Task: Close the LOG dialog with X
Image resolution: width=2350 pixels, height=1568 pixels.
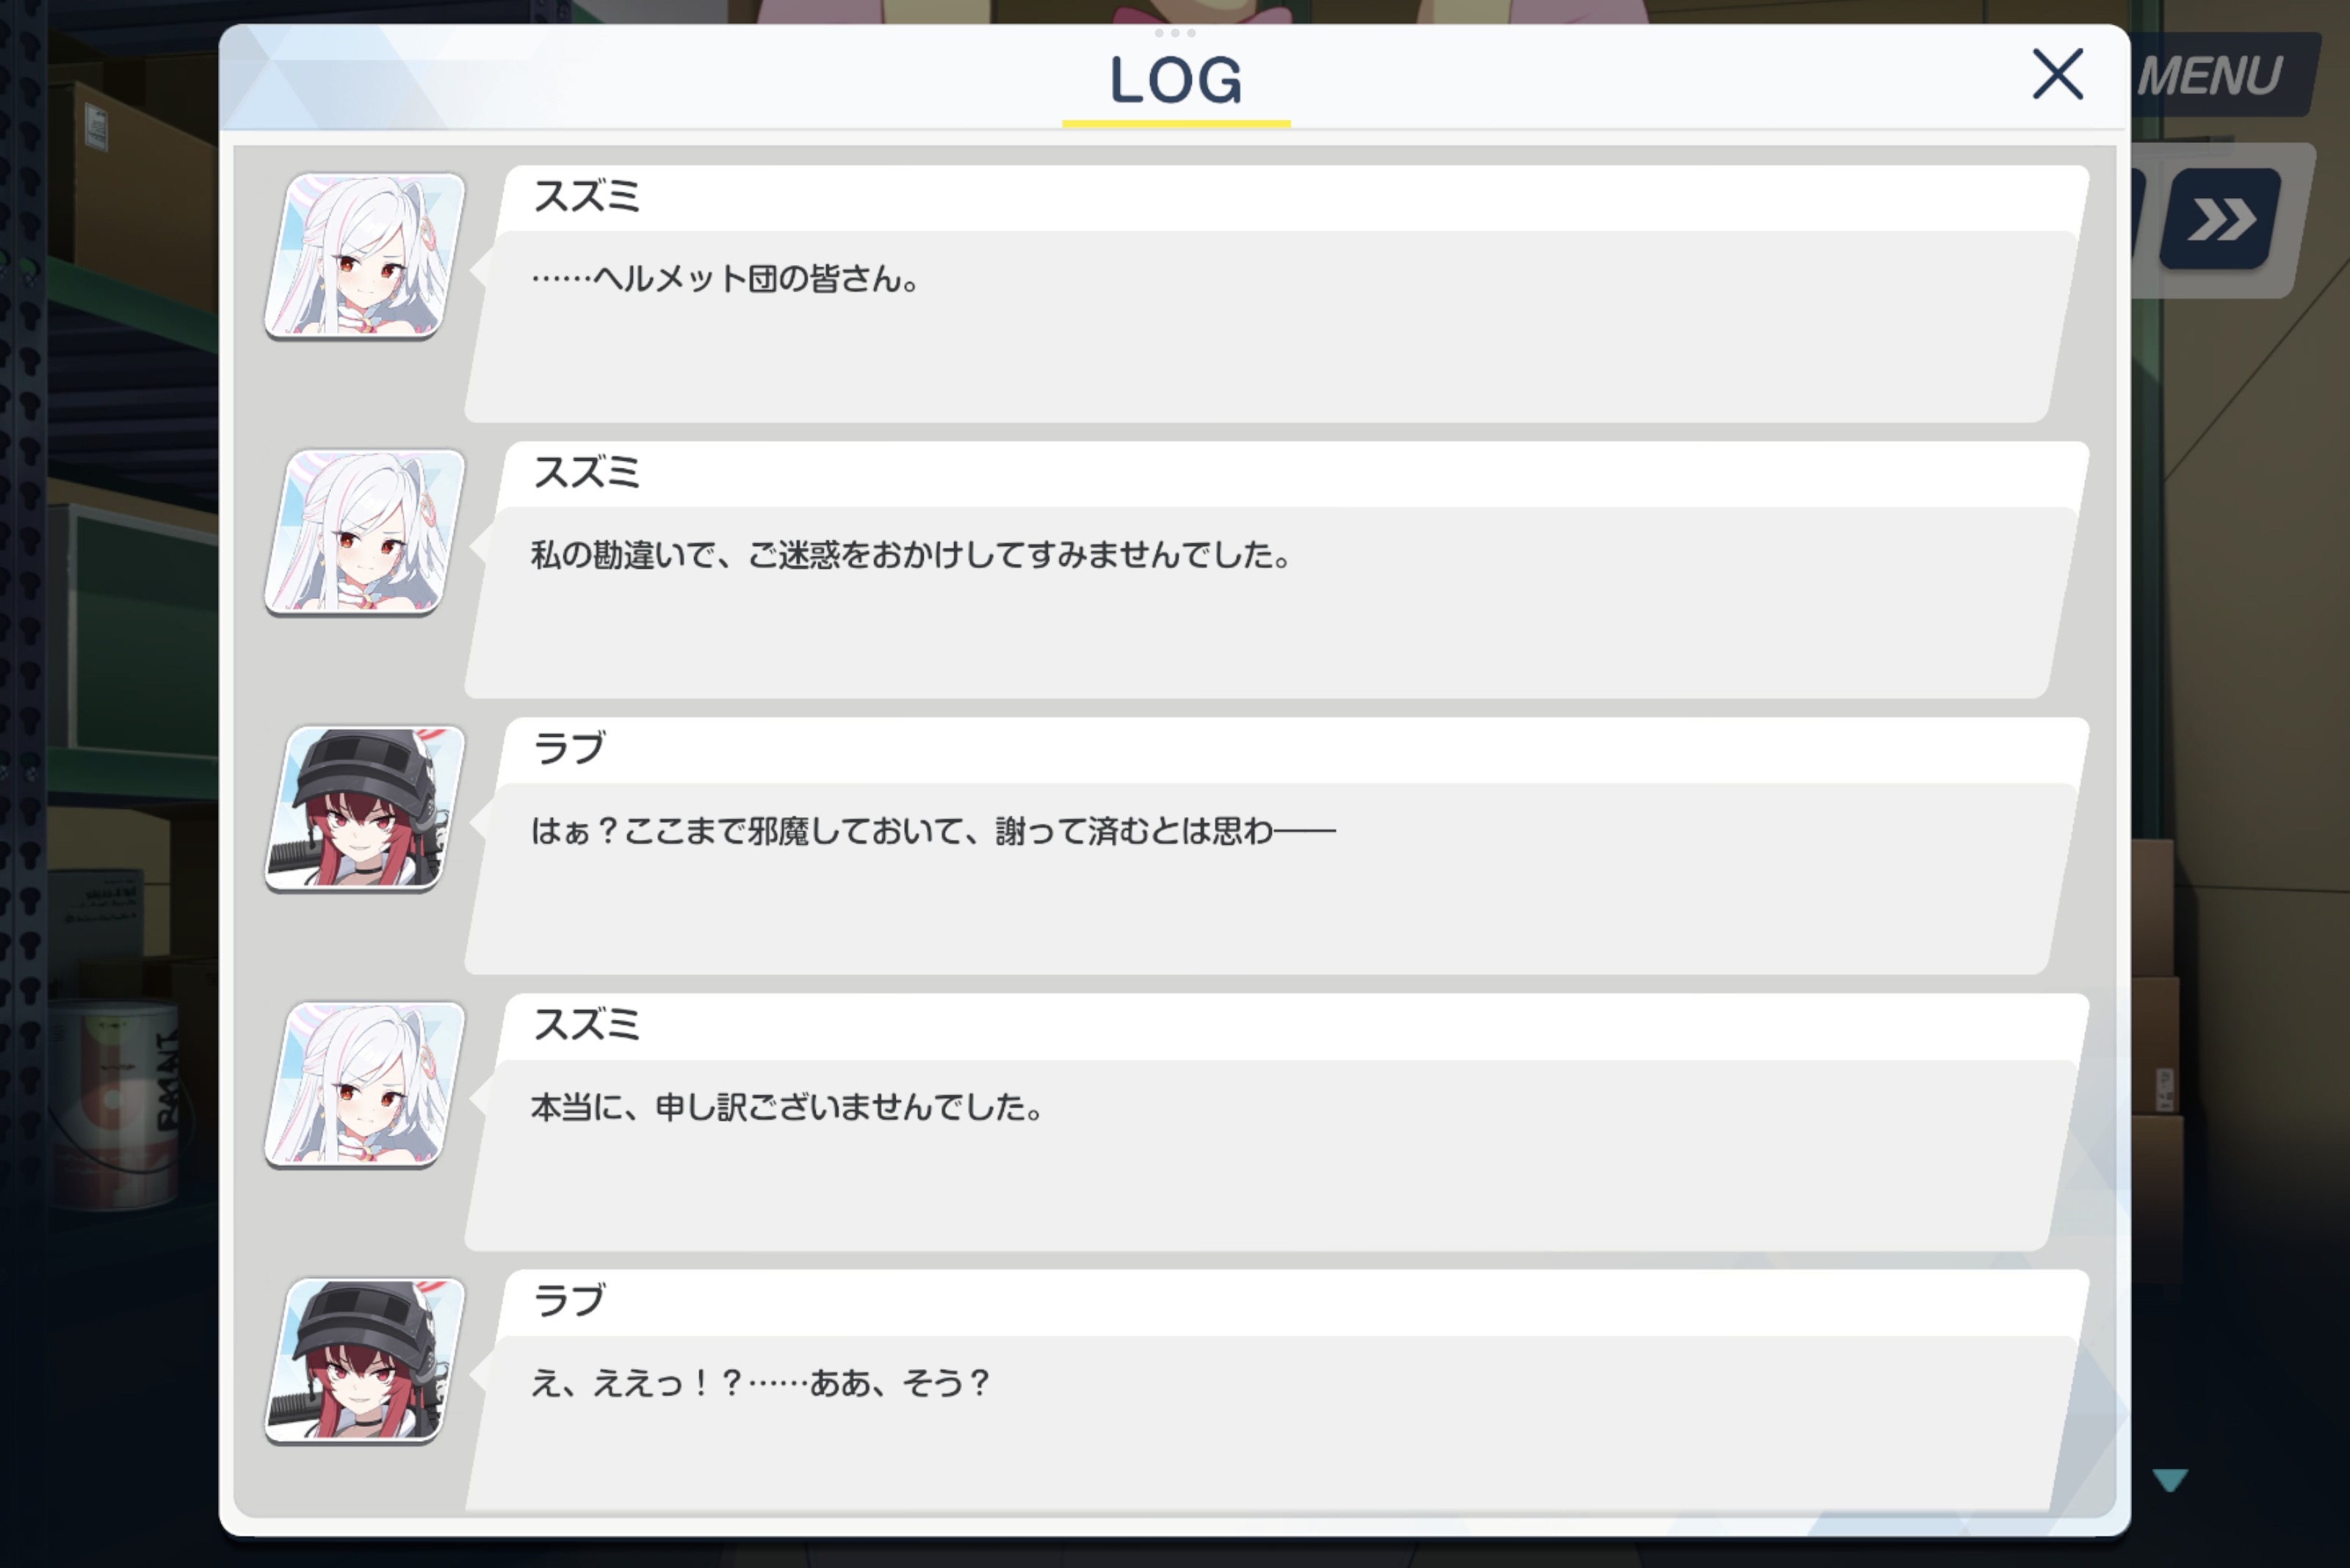Action: (2058, 74)
